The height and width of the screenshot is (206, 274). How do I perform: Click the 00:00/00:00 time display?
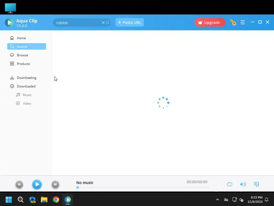click(197, 182)
